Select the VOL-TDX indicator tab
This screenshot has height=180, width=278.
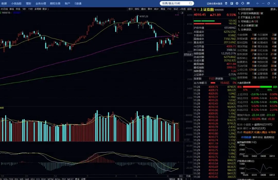[8, 179]
